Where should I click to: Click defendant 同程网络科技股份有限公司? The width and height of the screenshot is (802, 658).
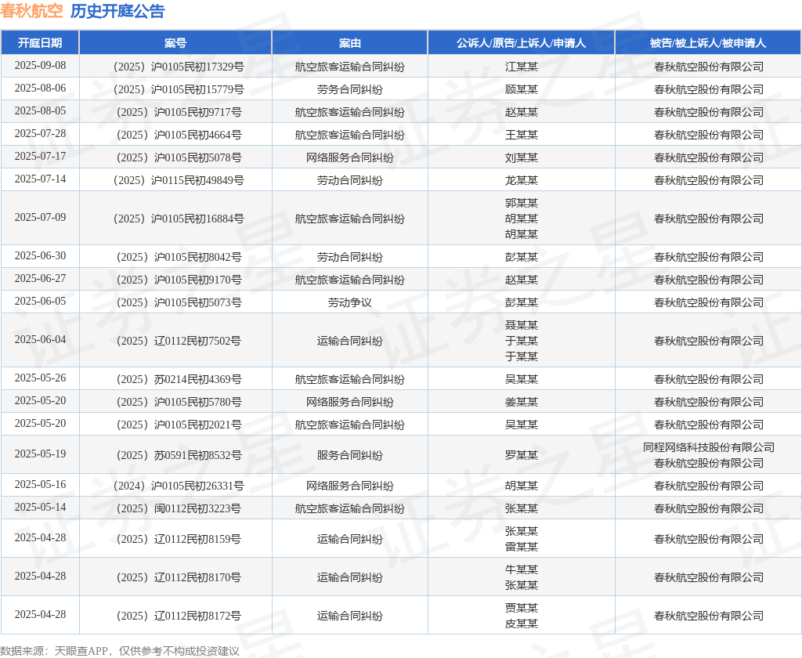tap(708, 448)
